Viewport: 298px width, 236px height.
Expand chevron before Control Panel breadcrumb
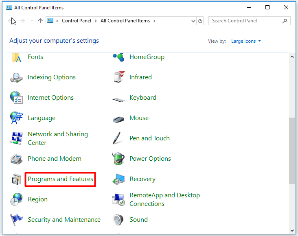57,21
